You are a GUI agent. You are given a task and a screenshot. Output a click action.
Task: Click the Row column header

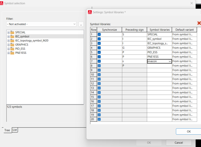coord(93,30)
